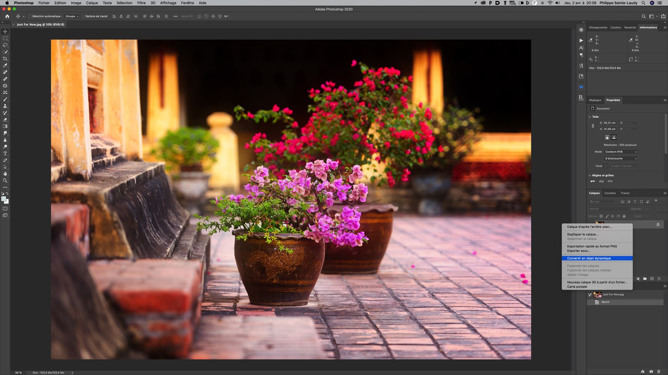Click Dupliquer le calque in context menu
This screenshot has height=375, width=668.
[582, 234]
